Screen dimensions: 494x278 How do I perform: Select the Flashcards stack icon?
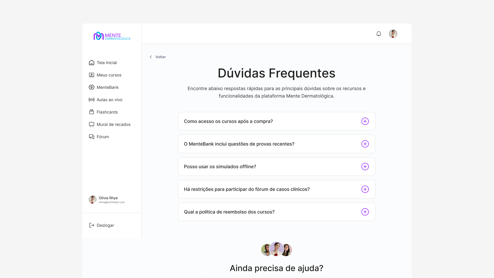pos(91,112)
